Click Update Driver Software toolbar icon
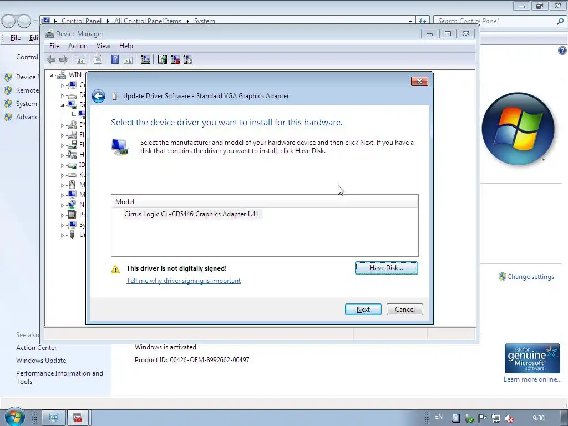This screenshot has height=426, width=568. pyautogui.click(x=163, y=59)
